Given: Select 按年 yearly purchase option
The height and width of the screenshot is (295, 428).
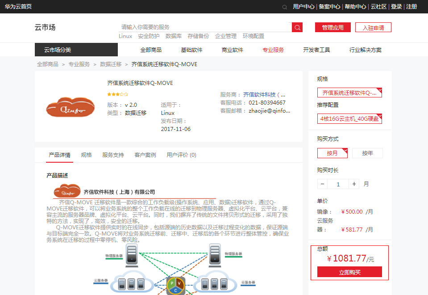Looking at the screenshot, I should coord(367,153).
